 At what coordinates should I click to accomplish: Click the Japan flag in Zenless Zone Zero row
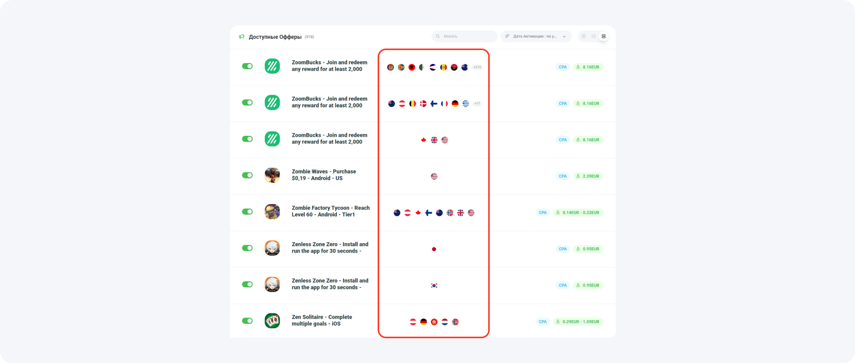coord(434,249)
